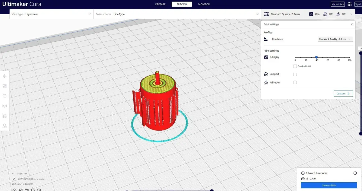The height and width of the screenshot is (191, 362).
Task: Select the Mirror tool in left toolbar
Action: 5,106
